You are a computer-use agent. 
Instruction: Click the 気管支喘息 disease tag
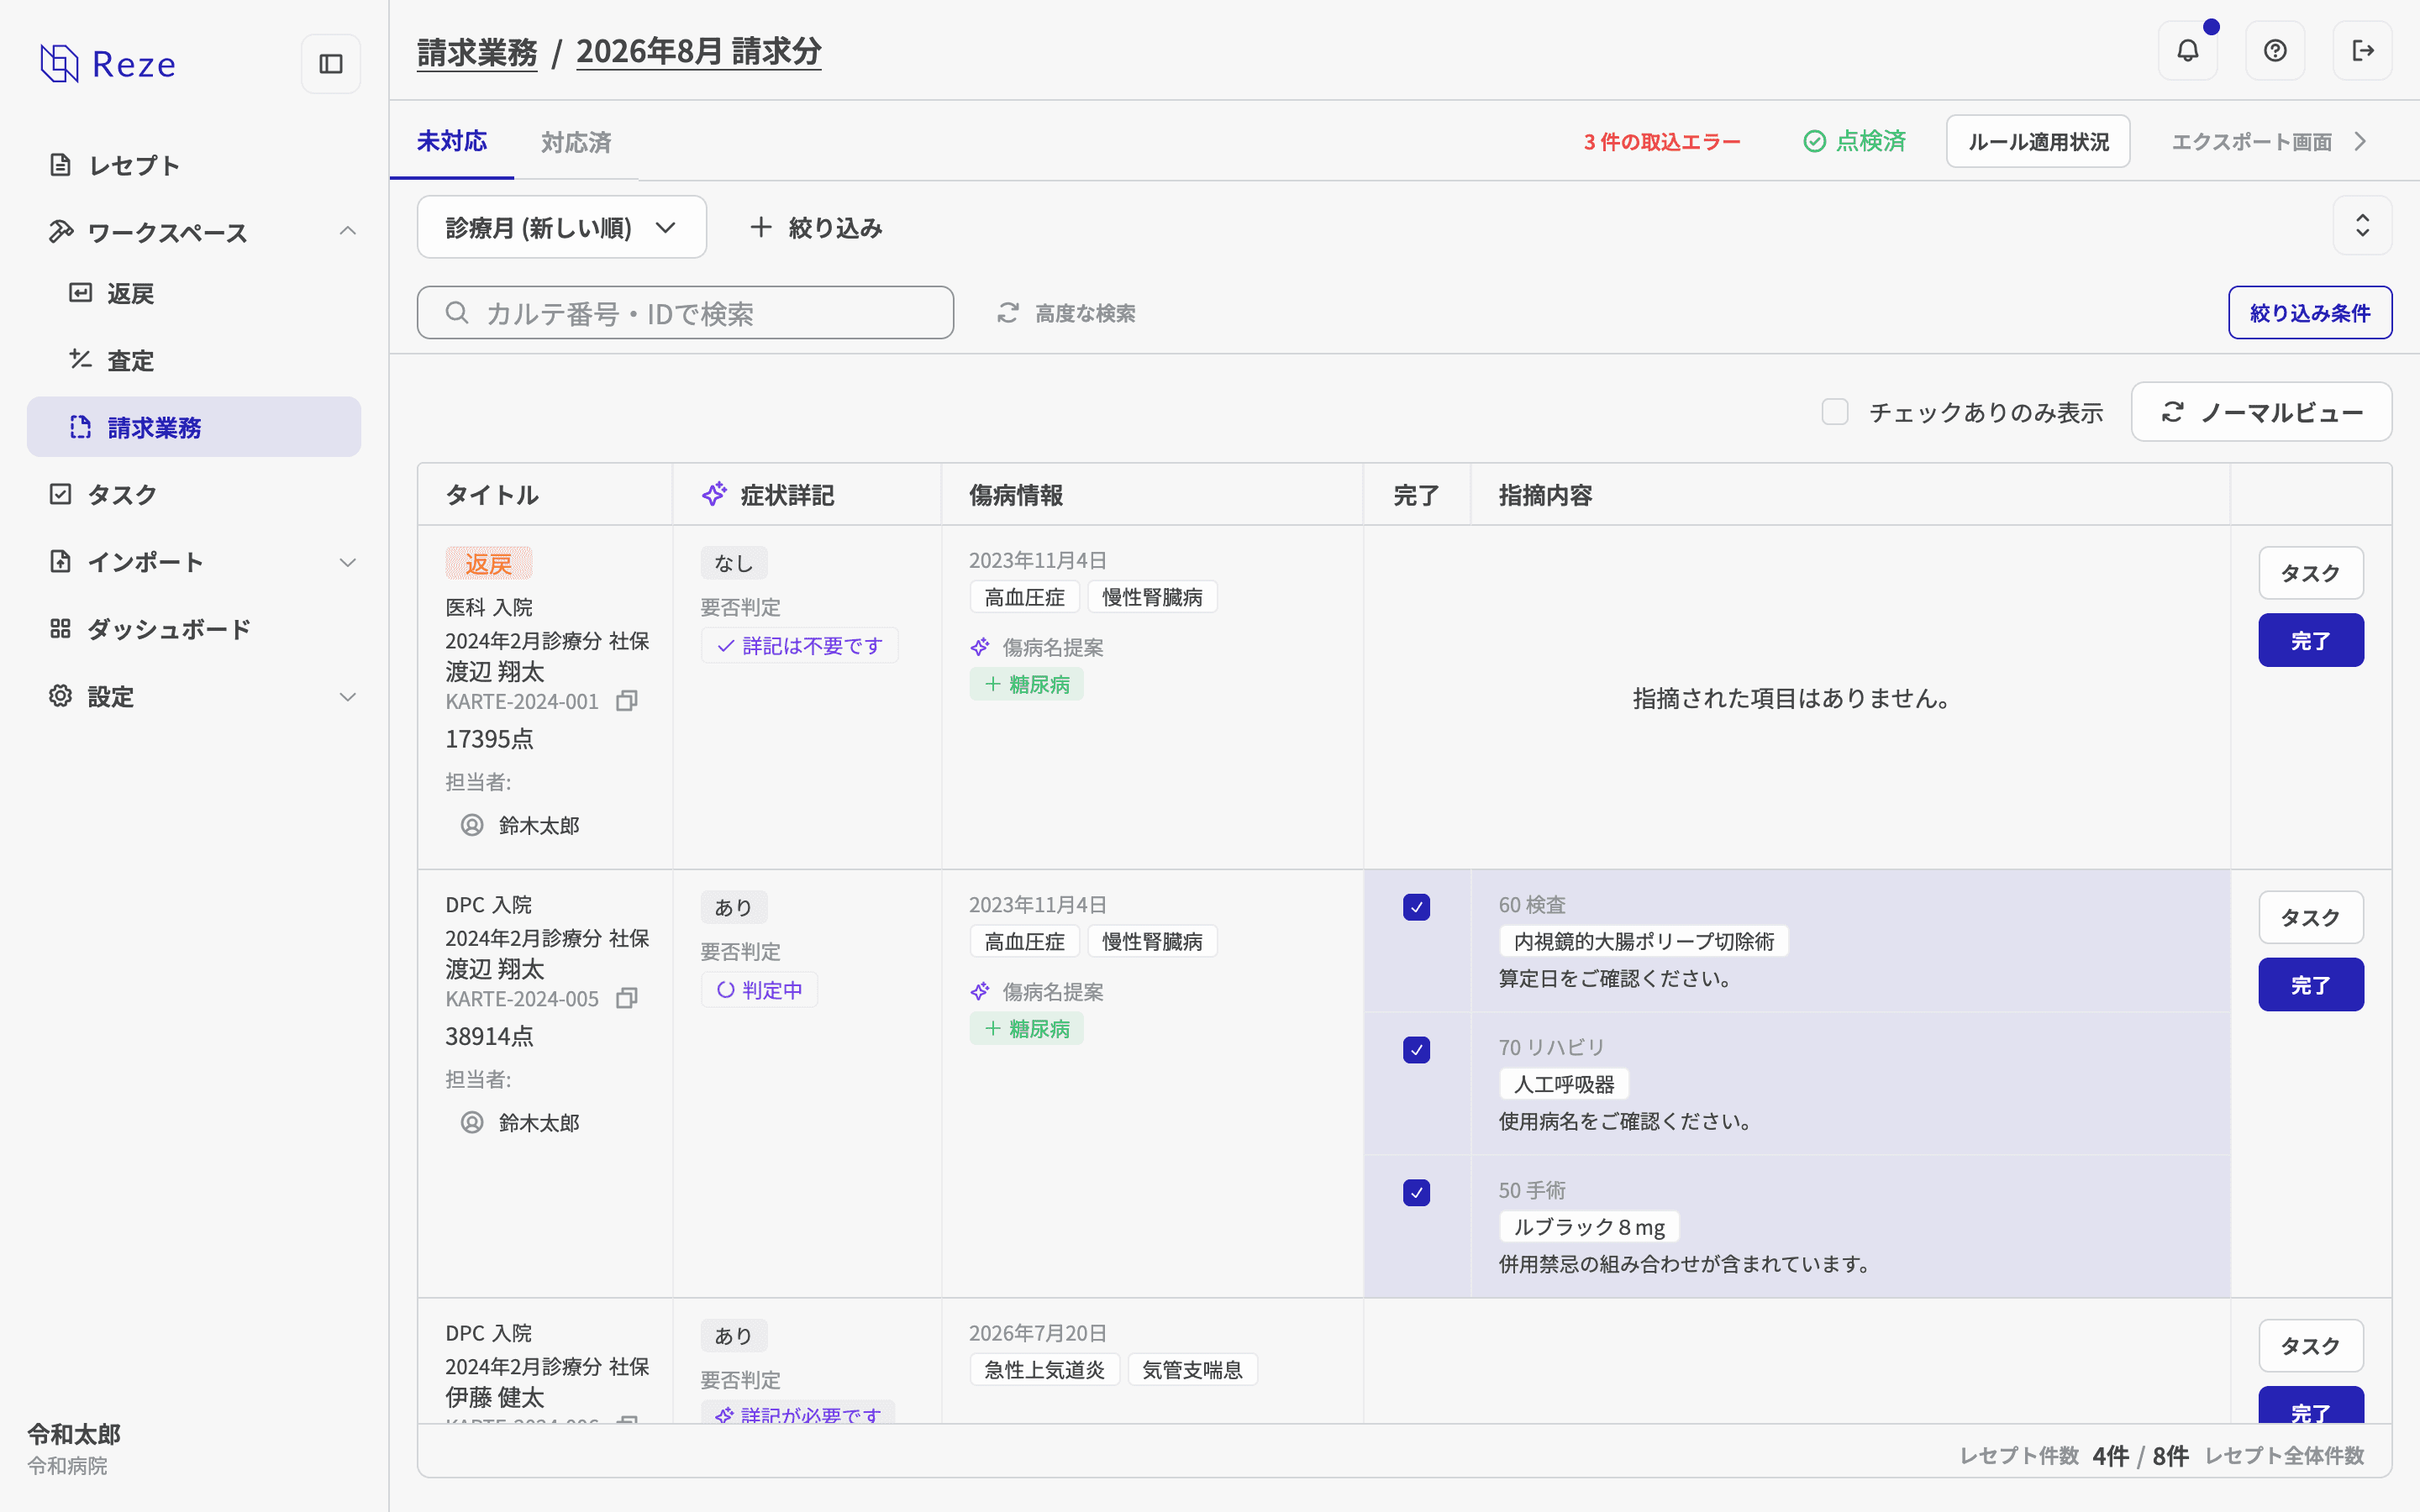tap(1192, 1370)
